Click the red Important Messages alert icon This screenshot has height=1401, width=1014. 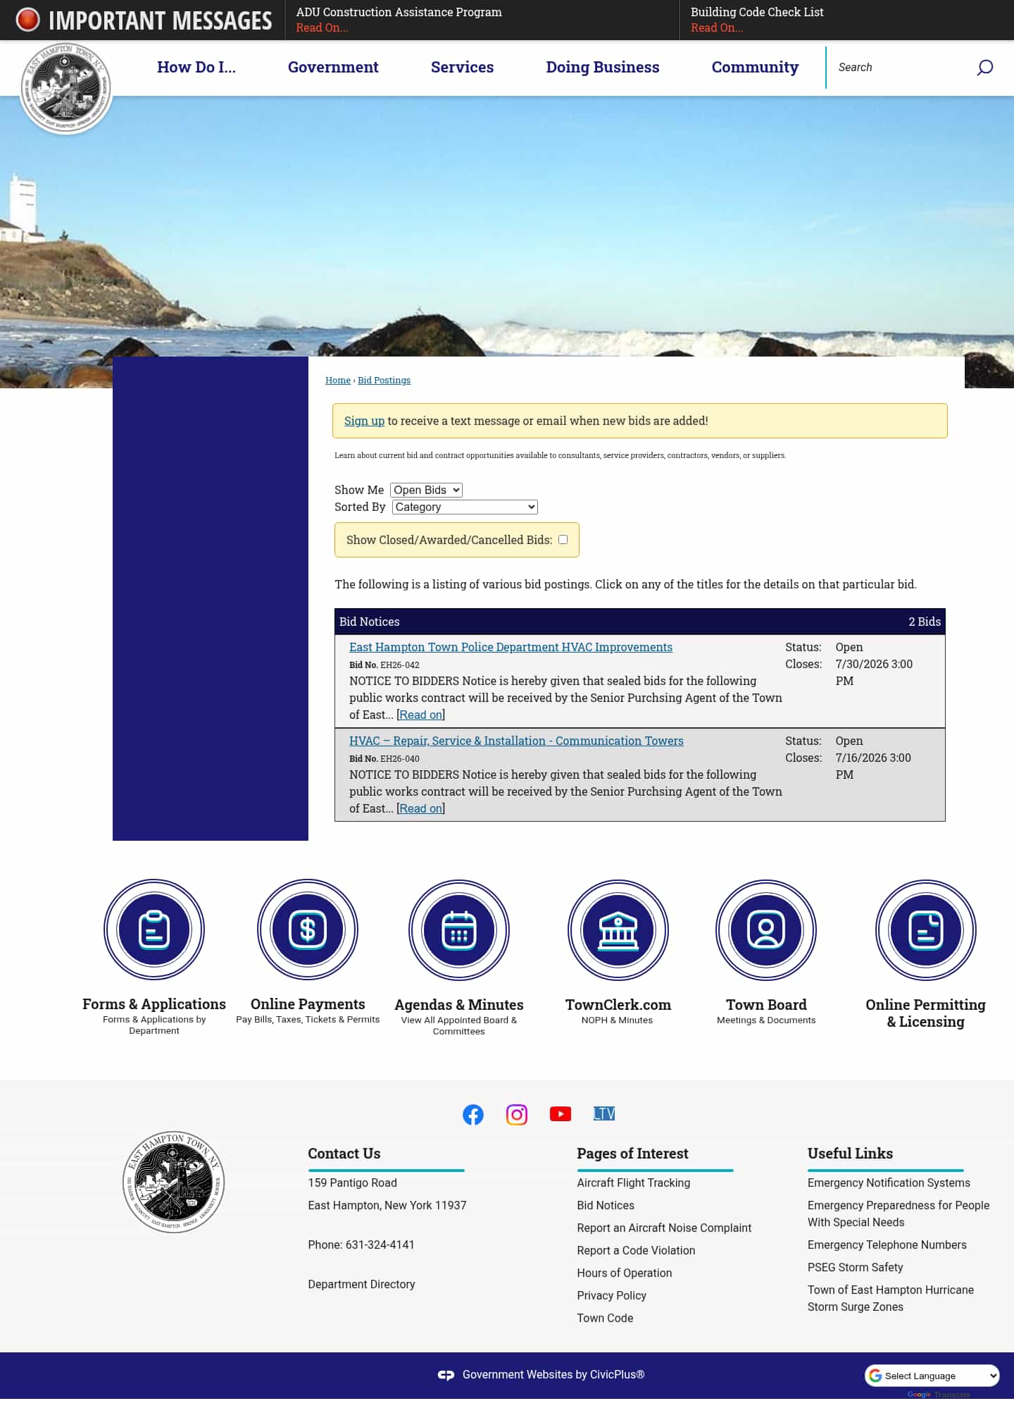click(28, 20)
